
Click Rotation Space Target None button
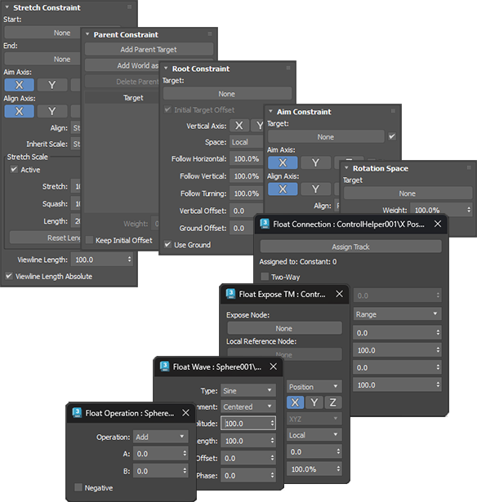408,193
